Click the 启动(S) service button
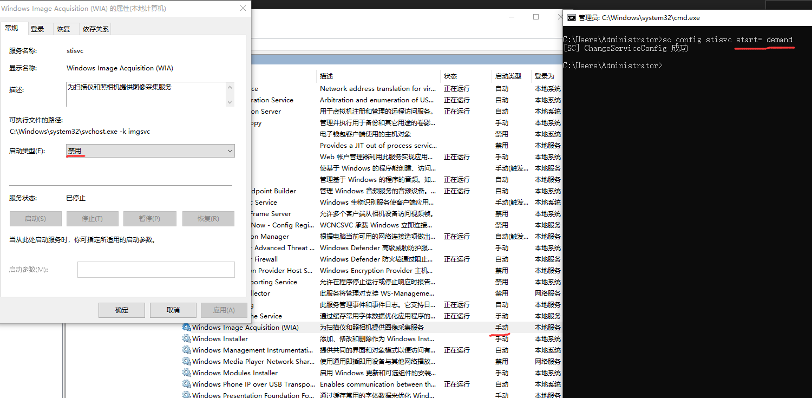Image resolution: width=812 pixels, height=398 pixels. click(35, 219)
